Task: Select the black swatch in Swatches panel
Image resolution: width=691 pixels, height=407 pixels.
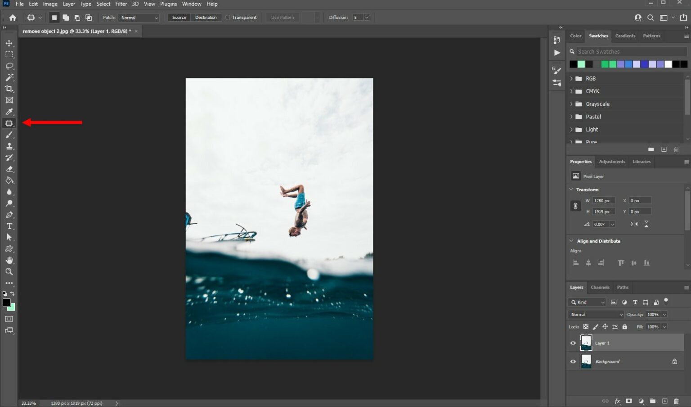Action: pos(574,64)
